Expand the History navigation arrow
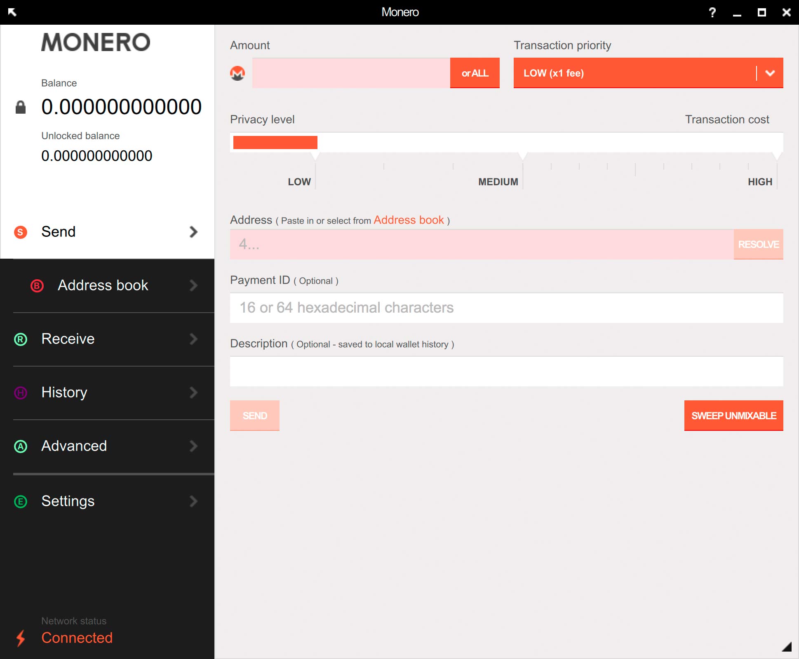799x659 pixels. tap(193, 393)
